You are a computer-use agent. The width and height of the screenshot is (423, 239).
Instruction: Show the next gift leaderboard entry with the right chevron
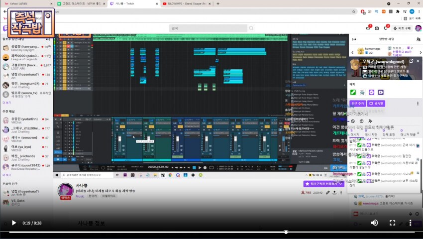[x=421, y=52]
